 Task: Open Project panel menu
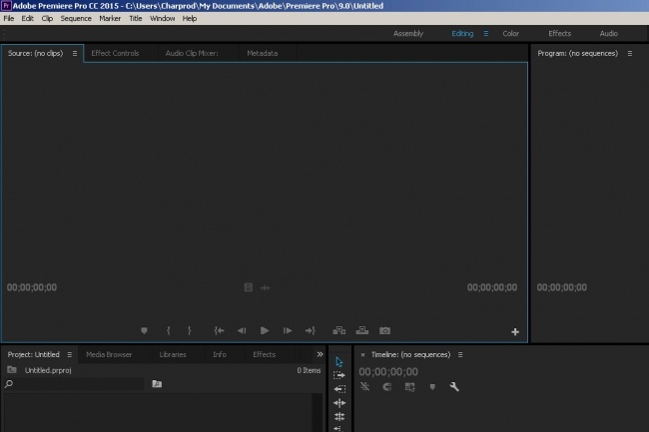click(x=70, y=355)
